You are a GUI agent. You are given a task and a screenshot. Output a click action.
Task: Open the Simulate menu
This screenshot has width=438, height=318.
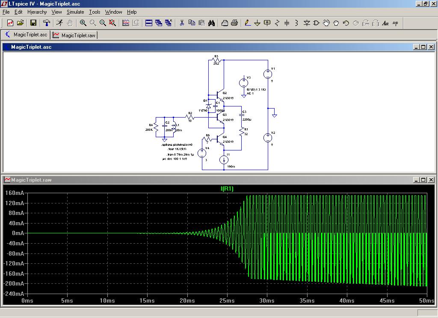[75, 12]
